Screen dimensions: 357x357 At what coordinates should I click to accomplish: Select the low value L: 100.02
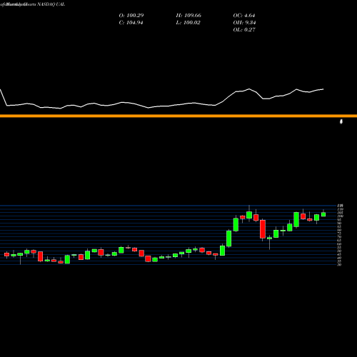pyautogui.click(x=188, y=23)
